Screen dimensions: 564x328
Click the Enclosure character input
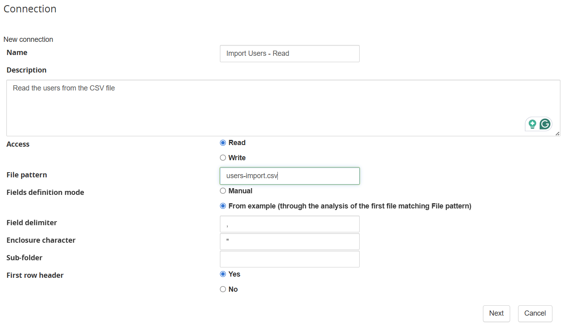[x=289, y=242]
